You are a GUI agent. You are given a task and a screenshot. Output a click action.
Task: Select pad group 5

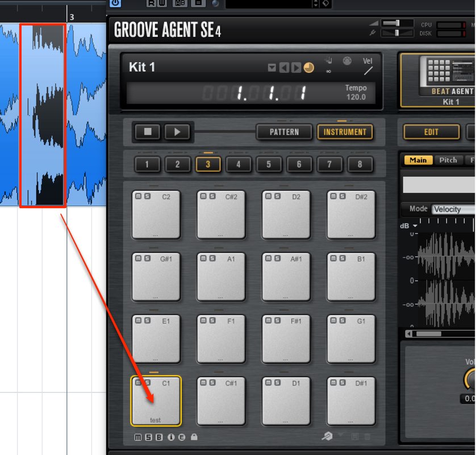(x=269, y=164)
